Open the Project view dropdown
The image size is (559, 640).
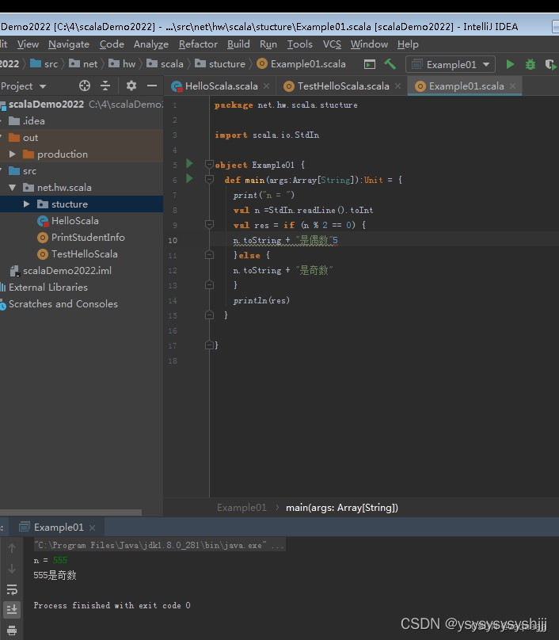pyautogui.click(x=23, y=86)
